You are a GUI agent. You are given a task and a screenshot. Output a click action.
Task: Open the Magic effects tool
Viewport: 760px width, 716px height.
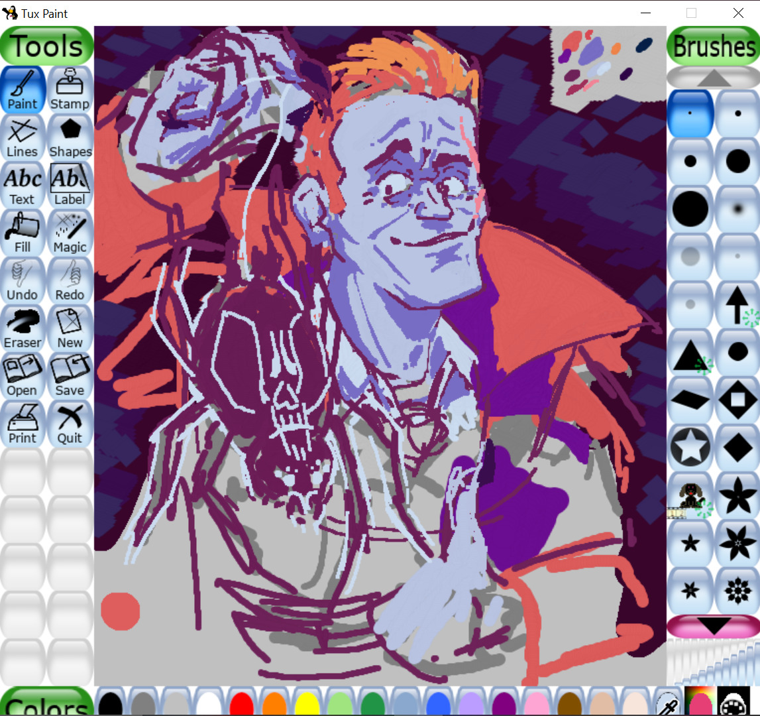coord(70,232)
